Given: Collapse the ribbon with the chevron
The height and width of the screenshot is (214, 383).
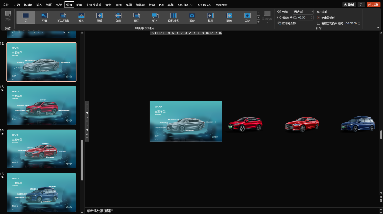Looking at the screenshot, I should (x=378, y=28).
